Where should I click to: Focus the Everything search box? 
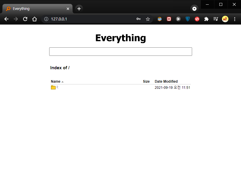point(121,51)
